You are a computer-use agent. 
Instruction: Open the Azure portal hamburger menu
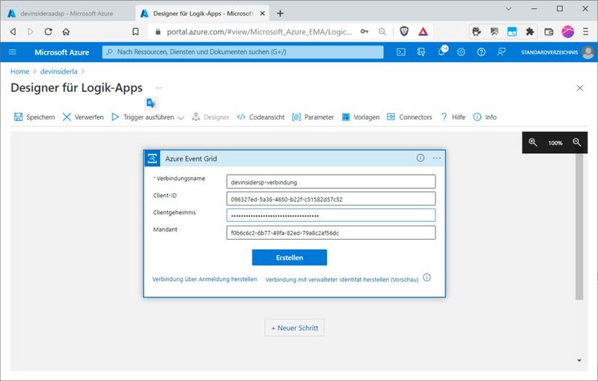pos(13,52)
